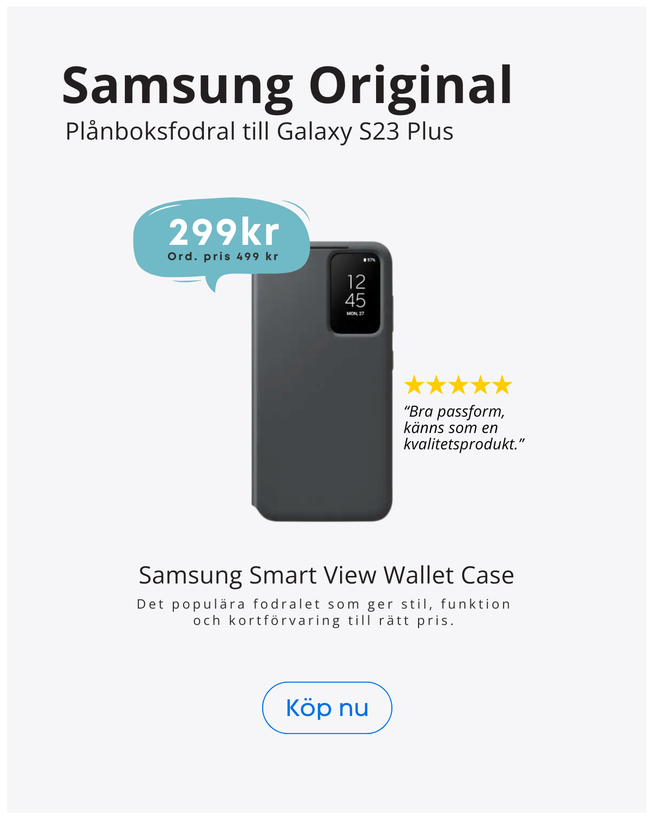The width and height of the screenshot is (654, 818).
Task: Click the second yellow rating star
Action: click(x=436, y=386)
